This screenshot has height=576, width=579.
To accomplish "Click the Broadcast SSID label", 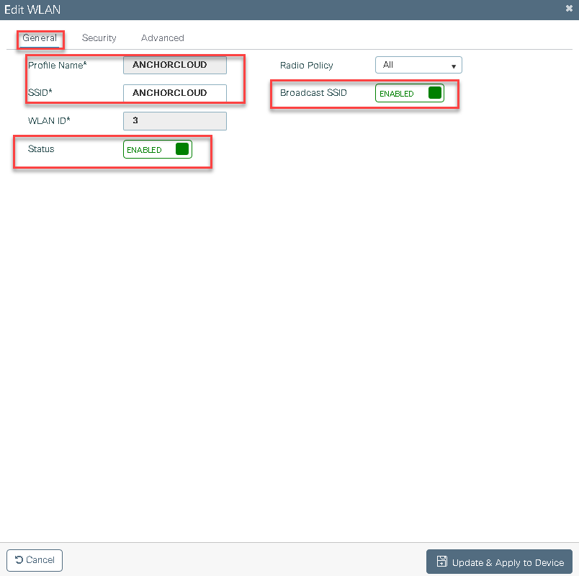I will [313, 93].
